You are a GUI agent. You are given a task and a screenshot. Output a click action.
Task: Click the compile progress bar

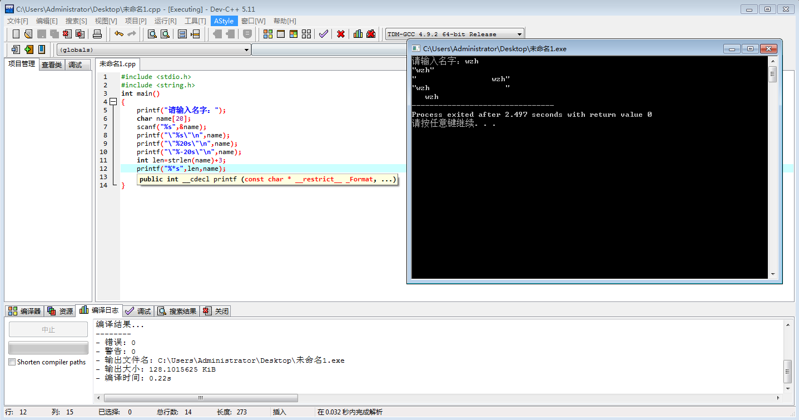pyautogui.click(x=48, y=348)
